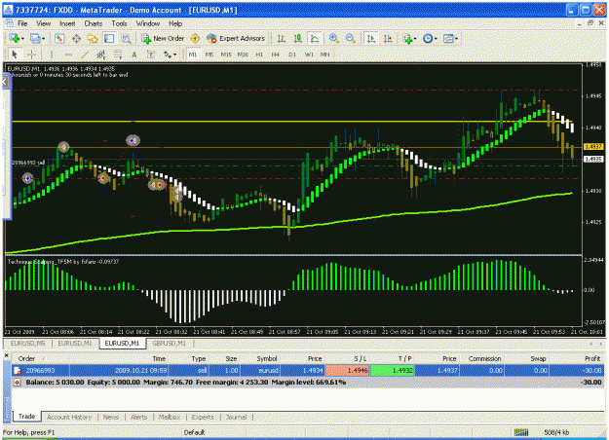Viewport: 609px width, 440px height.
Task: Enable the H4 timeframe button
Action: (x=276, y=55)
